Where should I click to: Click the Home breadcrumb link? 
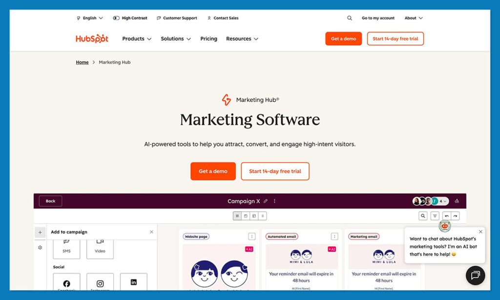coord(82,62)
